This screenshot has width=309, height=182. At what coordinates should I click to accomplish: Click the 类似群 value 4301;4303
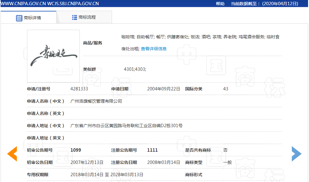[135, 69]
